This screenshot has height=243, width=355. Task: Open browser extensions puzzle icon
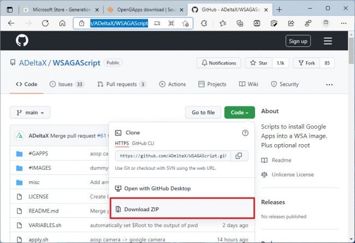point(204,23)
